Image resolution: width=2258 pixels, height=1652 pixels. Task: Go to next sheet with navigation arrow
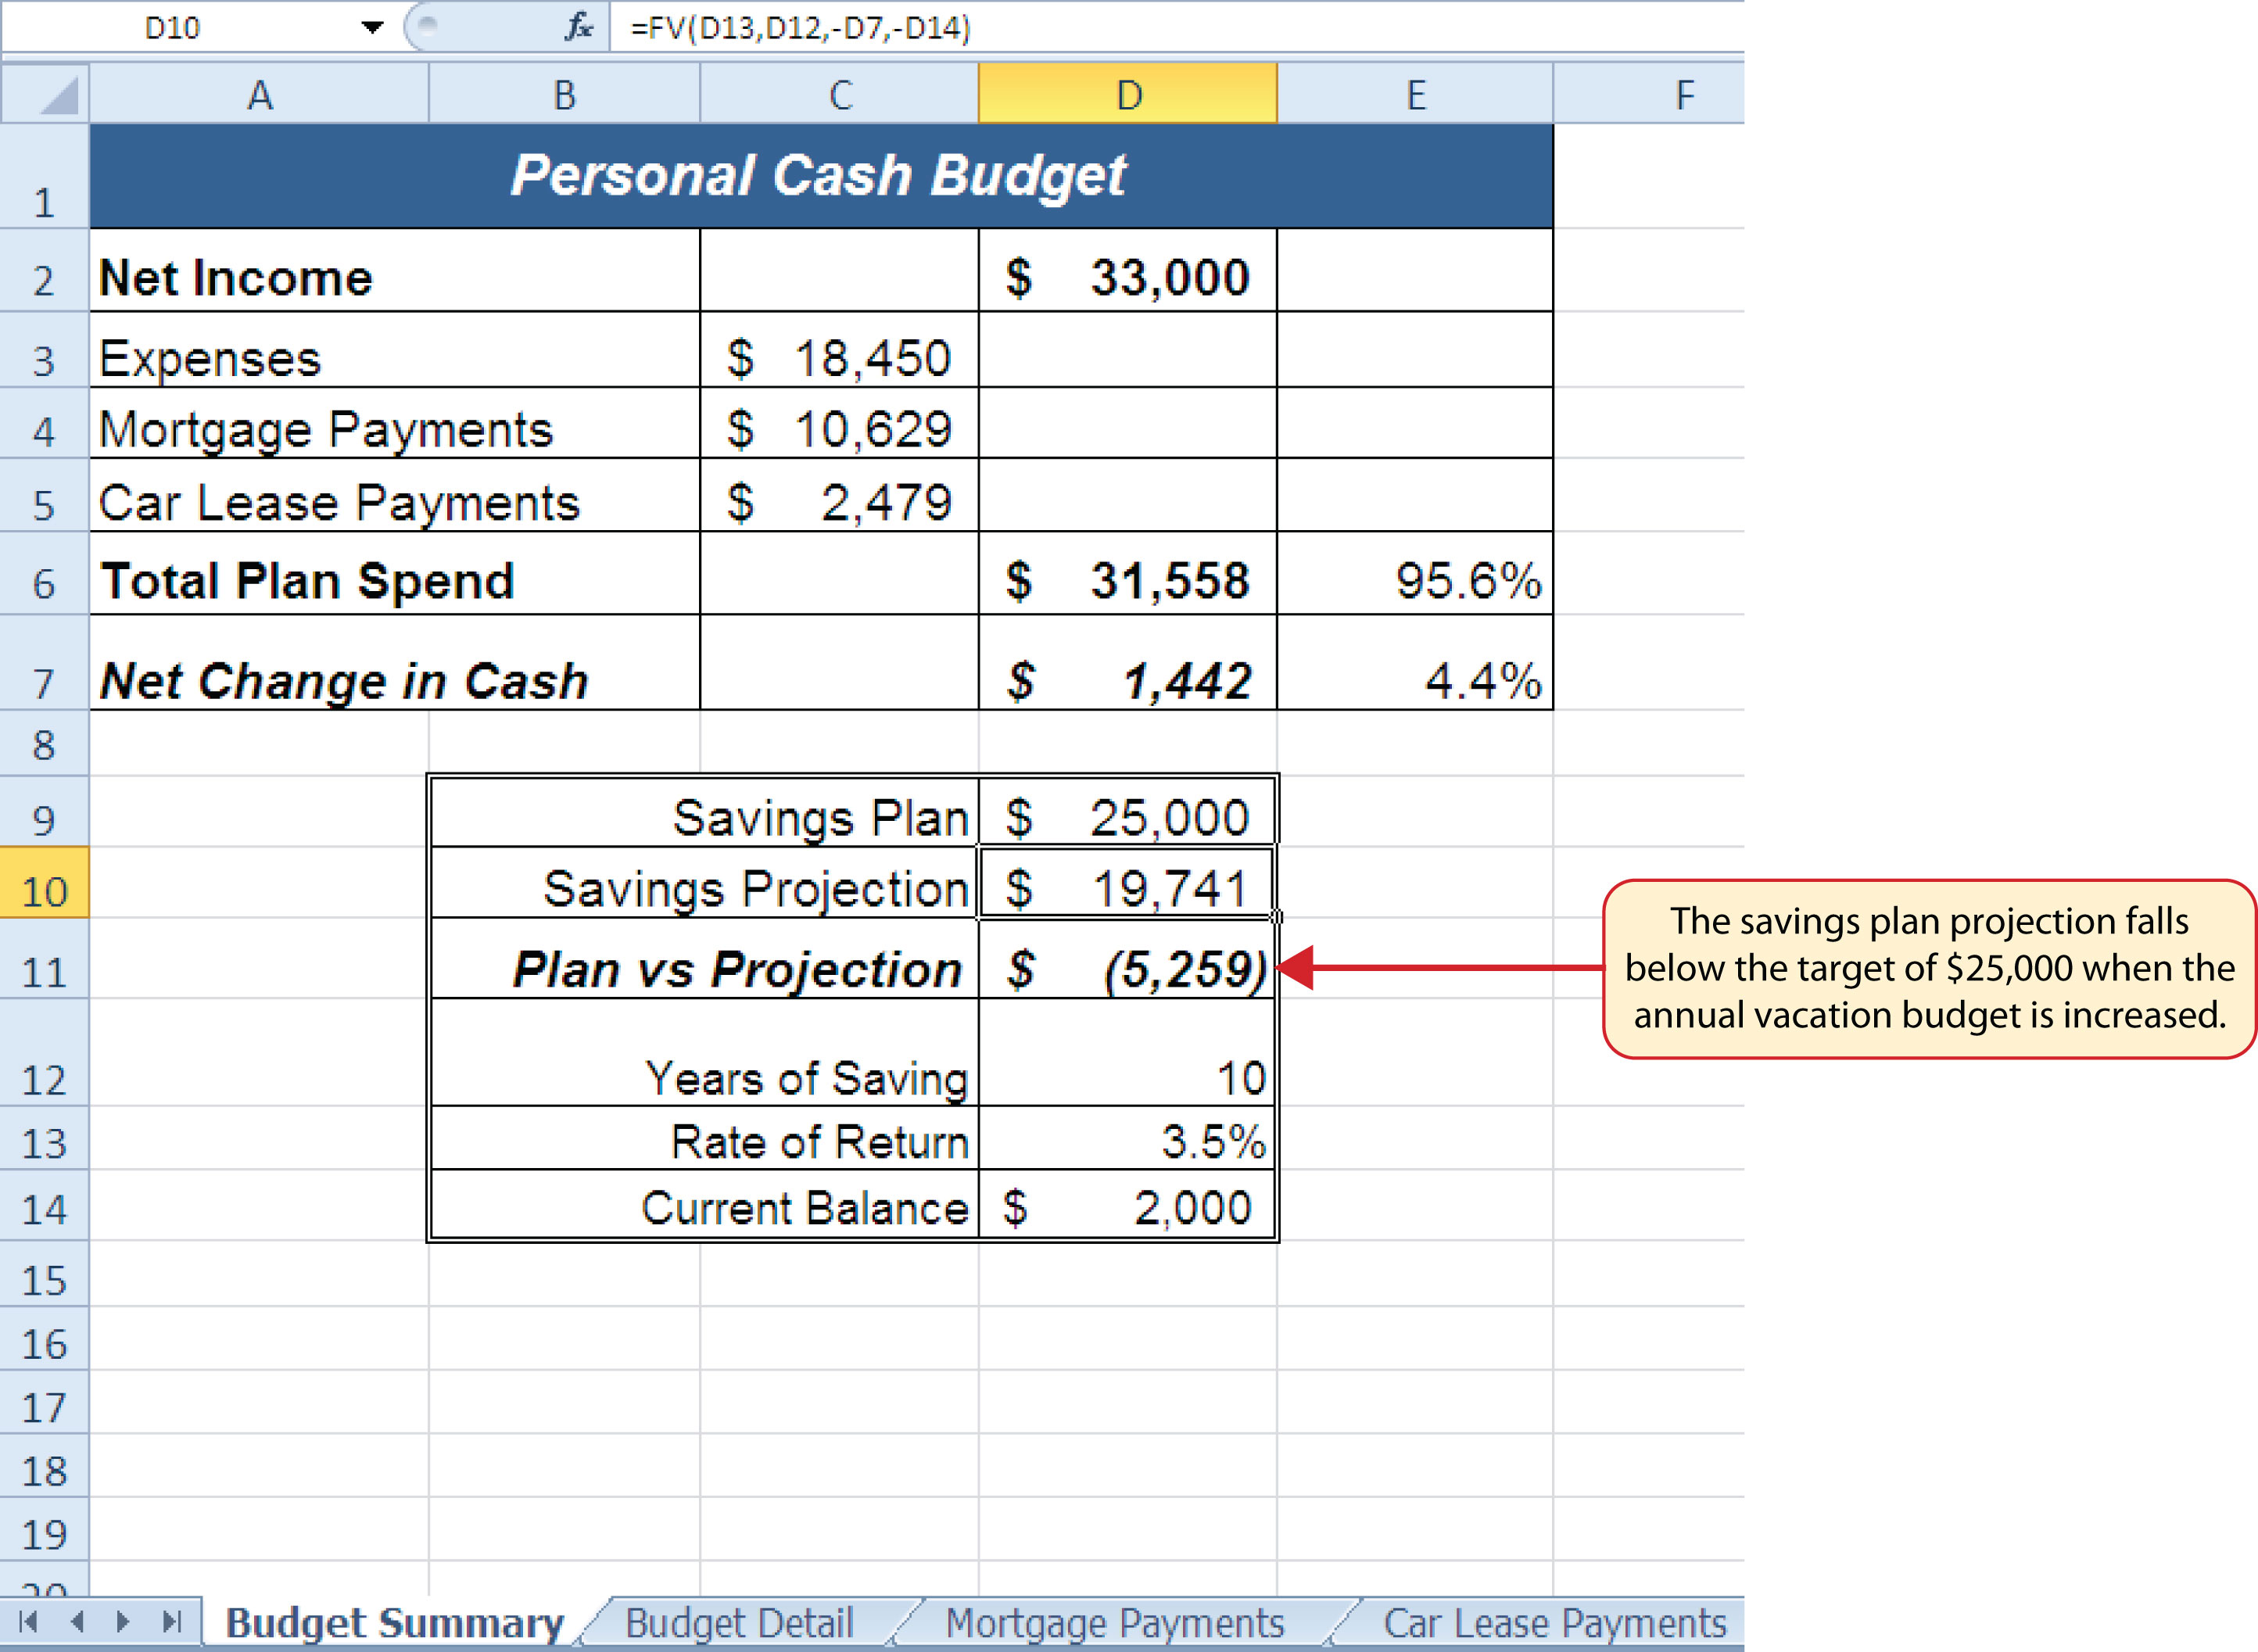pyautogui.click(x=123, y=1621)
